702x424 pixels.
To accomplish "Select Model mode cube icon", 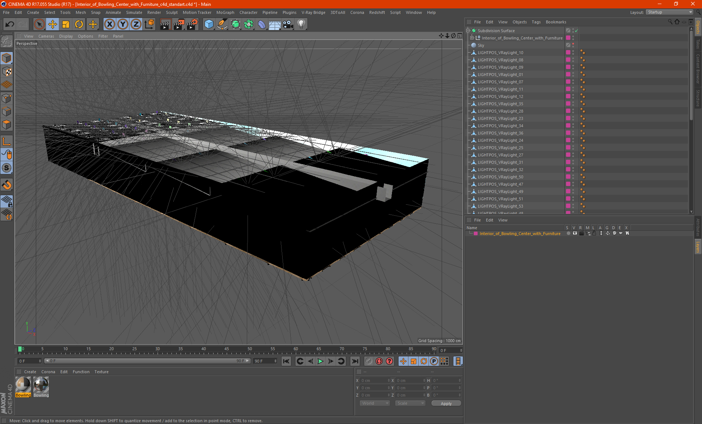I will (7, 58).
